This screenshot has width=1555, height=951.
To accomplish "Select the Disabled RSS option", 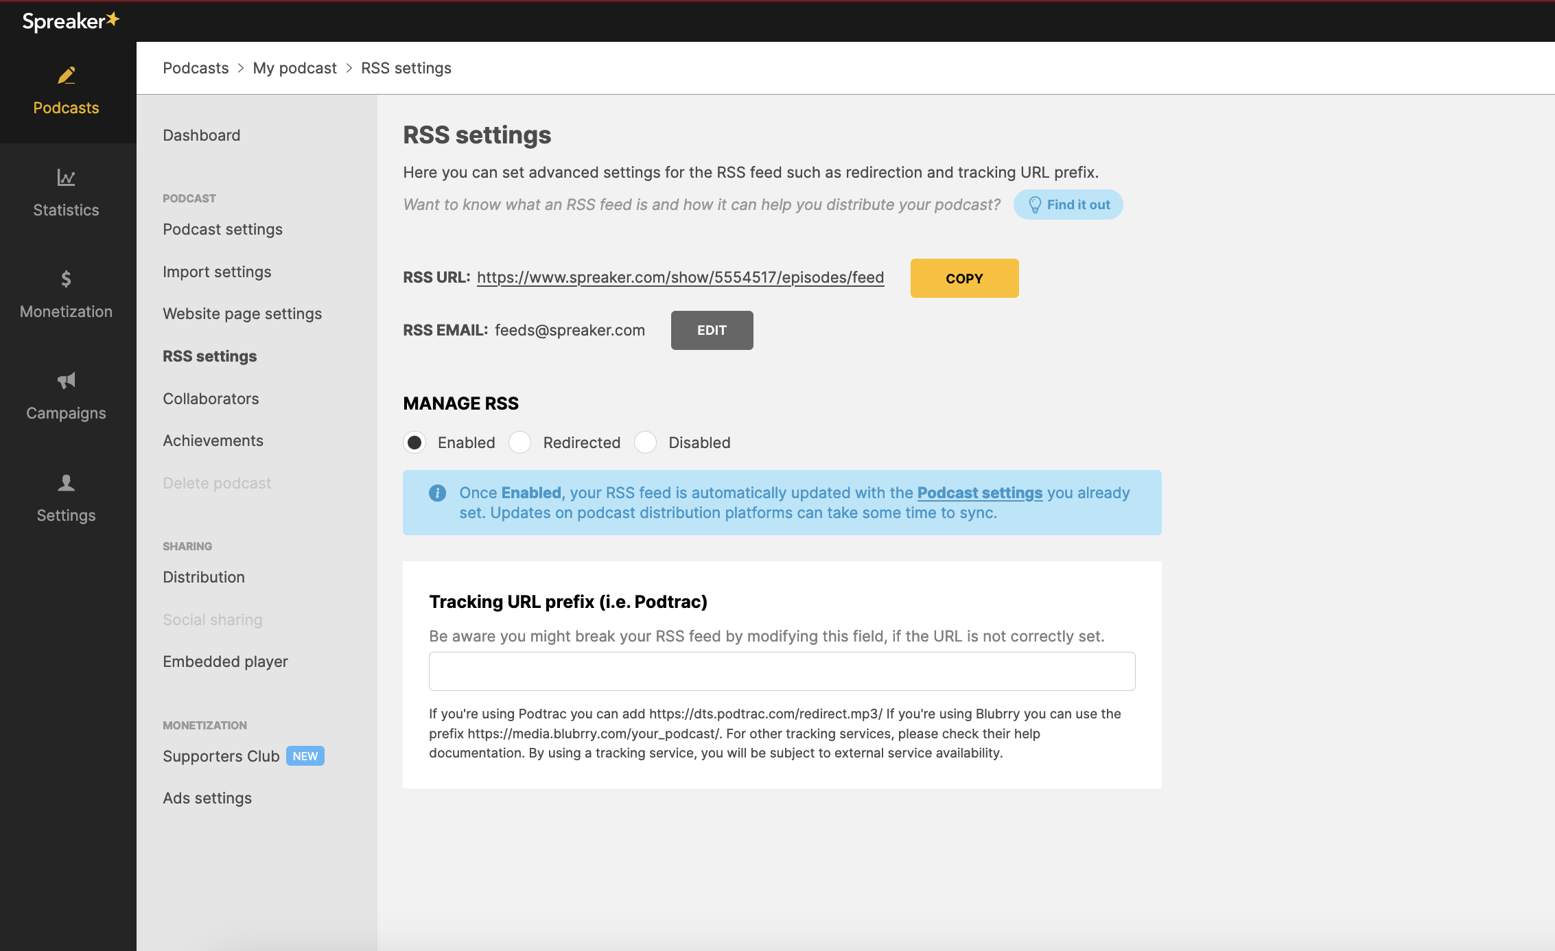I will coord(645,443).
